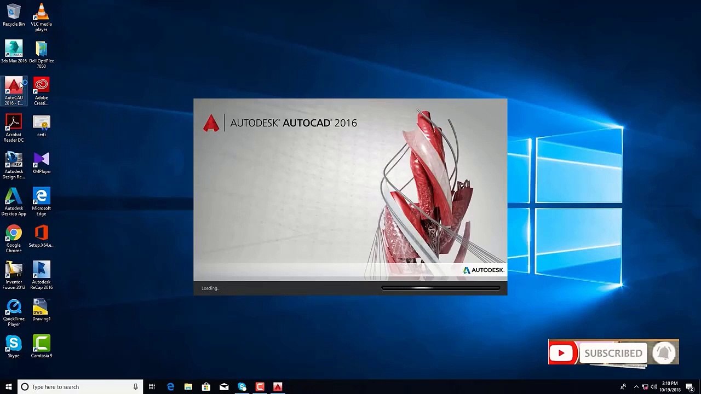Select the certi file on the desktop

pos(41,126)
